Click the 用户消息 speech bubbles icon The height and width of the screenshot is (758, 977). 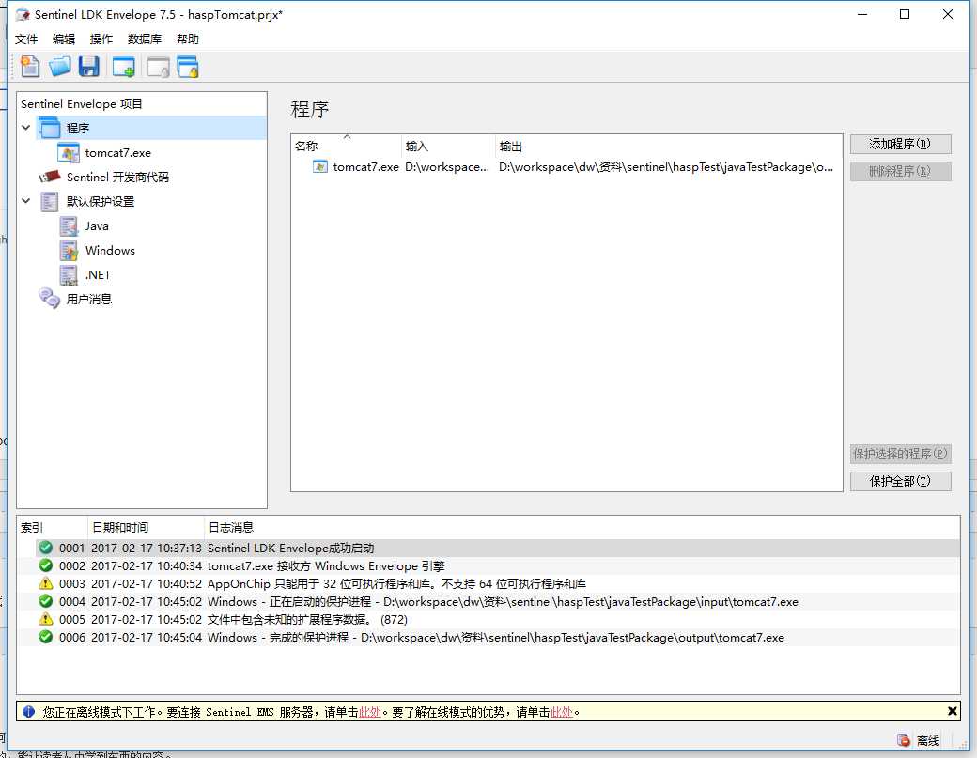coord(50,299)
